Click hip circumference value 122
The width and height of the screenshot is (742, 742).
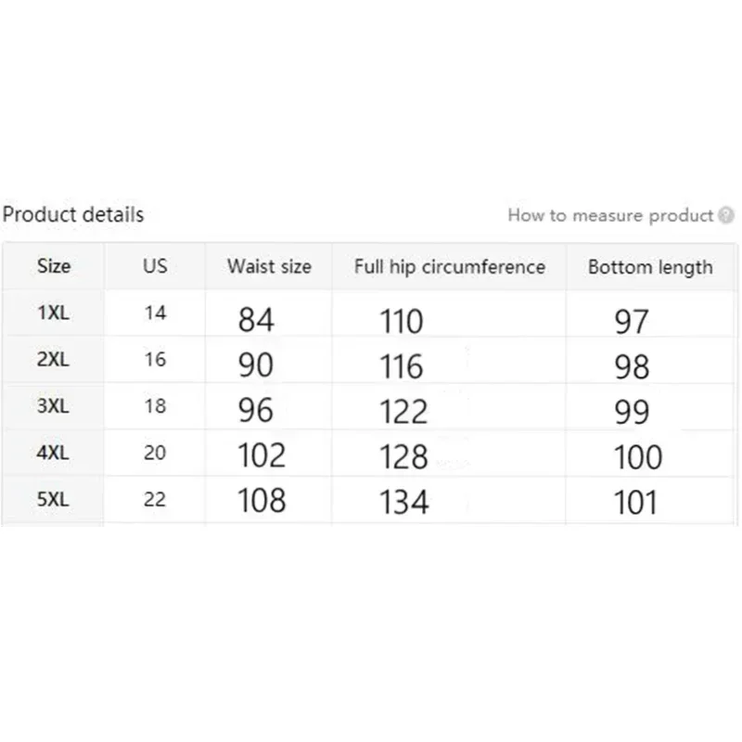point(403,411)
